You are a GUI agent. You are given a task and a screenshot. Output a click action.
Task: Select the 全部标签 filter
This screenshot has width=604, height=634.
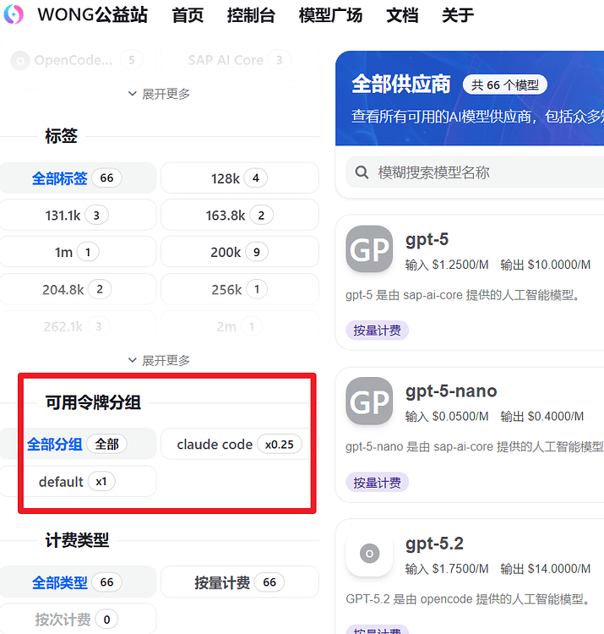78,178
